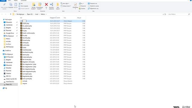Select Sistem Ayrıldı (D:) drive in sidebar
The height and width of the screenshot is (108, 192).
coord(11,79)
